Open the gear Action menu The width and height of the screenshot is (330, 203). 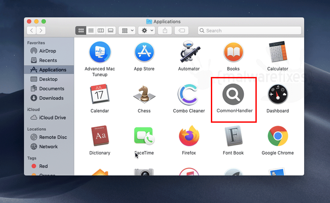pyautogui.click(x=147, y=31)
